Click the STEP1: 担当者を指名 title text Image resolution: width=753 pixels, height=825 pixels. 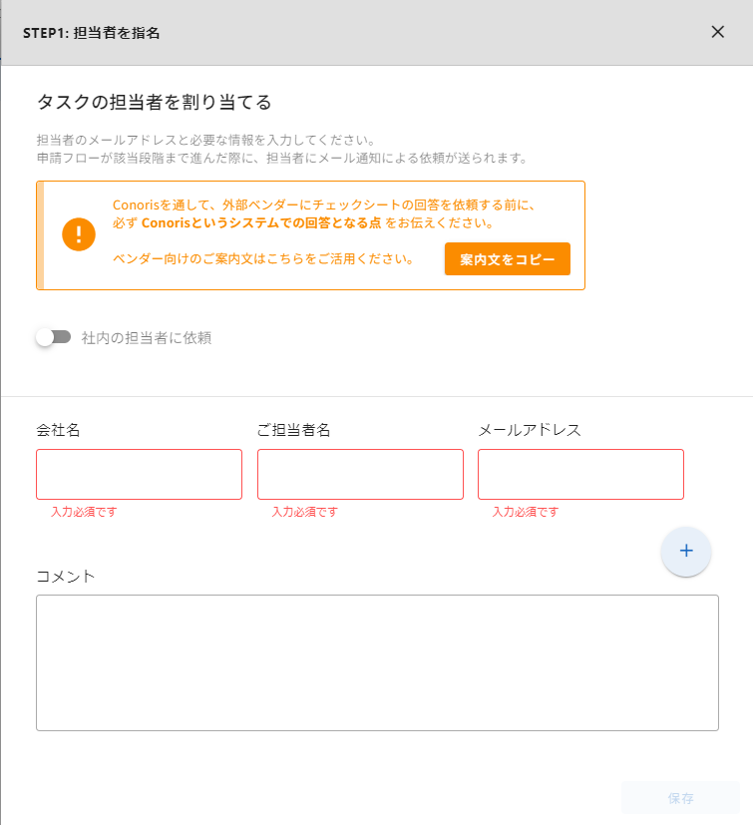91,33
